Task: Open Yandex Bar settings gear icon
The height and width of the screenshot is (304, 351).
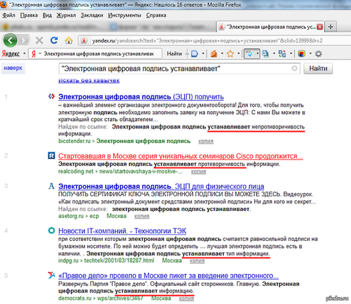Action: pos(318,54)
